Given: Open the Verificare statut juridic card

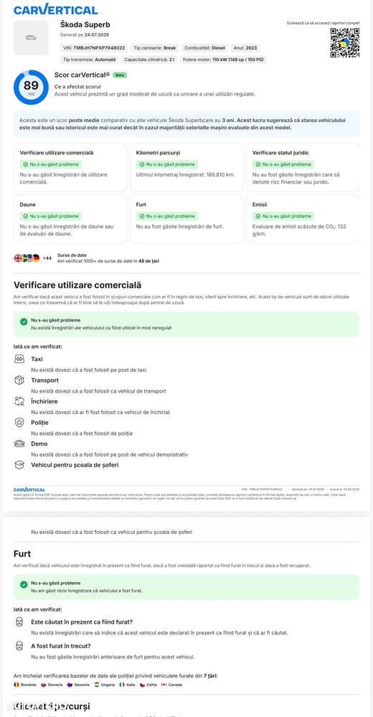Looking at the screenshot, I should tap(303, 167).
